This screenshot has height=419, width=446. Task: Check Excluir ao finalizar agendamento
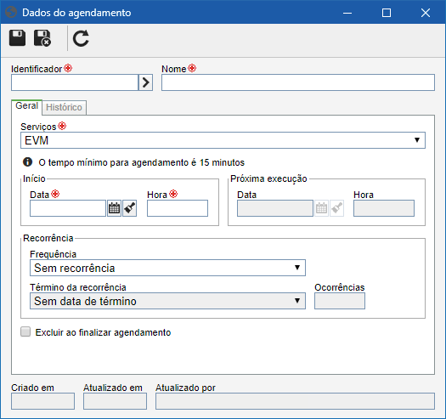(x=25, y=331)
